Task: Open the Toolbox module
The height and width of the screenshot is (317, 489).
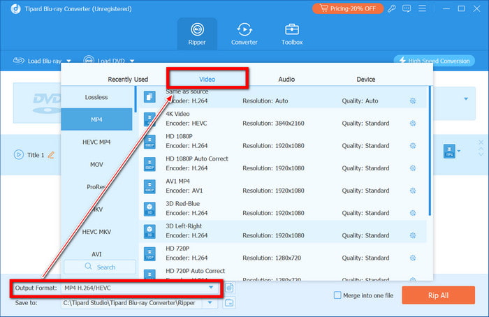Action: click(x=292, y=34)
